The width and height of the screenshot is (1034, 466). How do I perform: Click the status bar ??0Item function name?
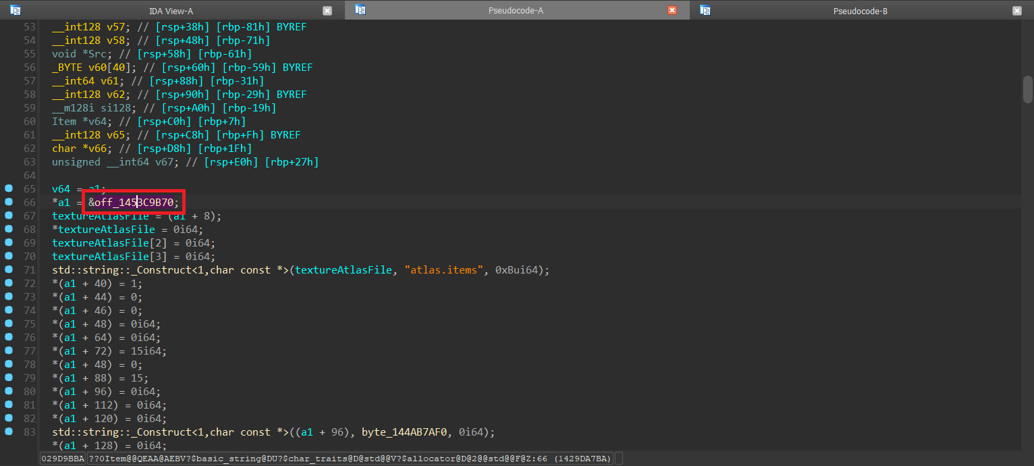(x=350, y=459)
